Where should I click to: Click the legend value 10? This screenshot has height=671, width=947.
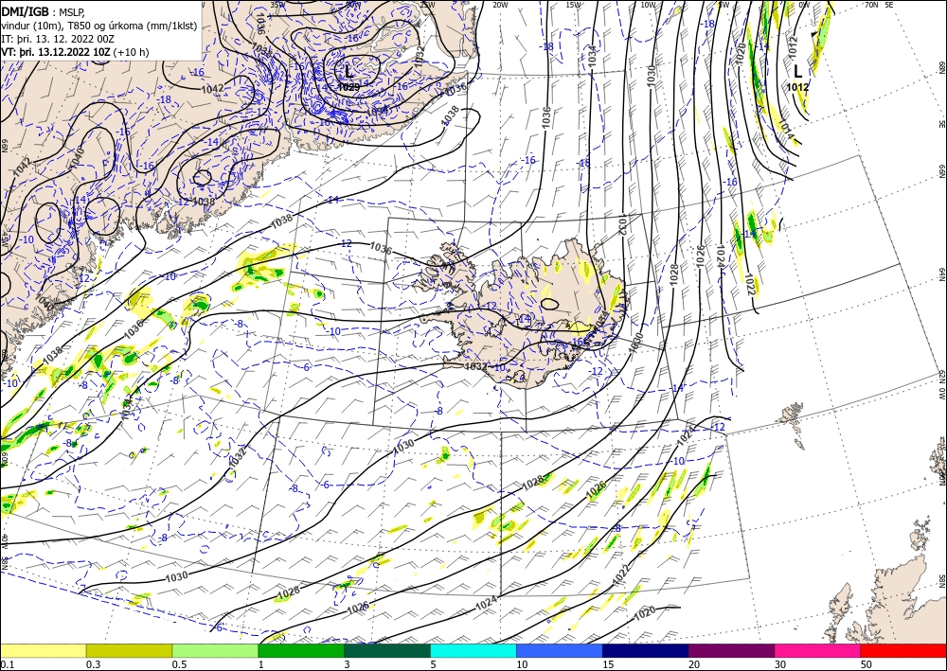coord(522,664)
